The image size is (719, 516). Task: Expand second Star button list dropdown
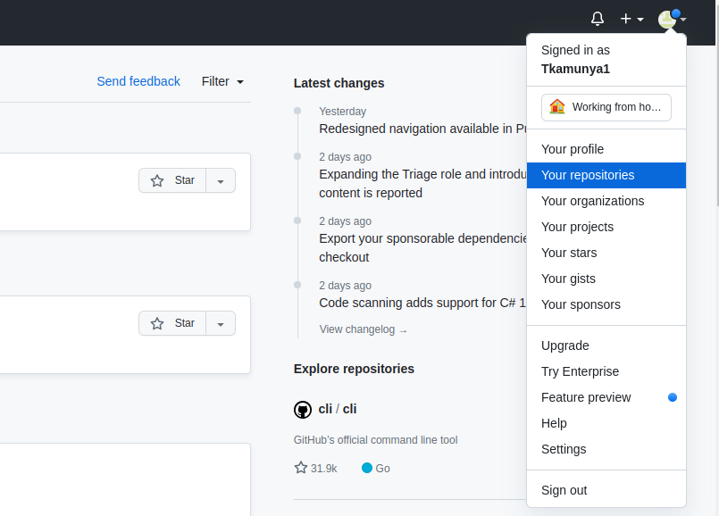(221, 323)
